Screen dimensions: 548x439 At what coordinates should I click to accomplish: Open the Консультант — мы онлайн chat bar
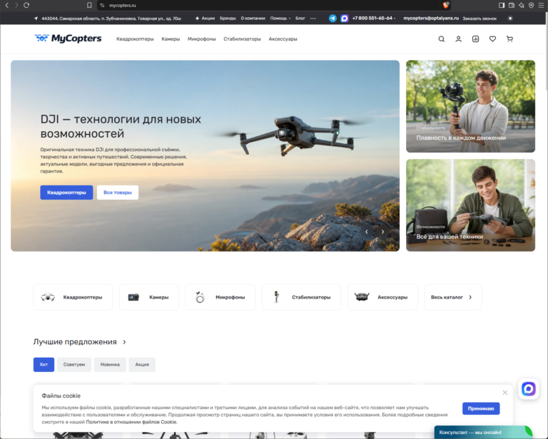point(483,433)
